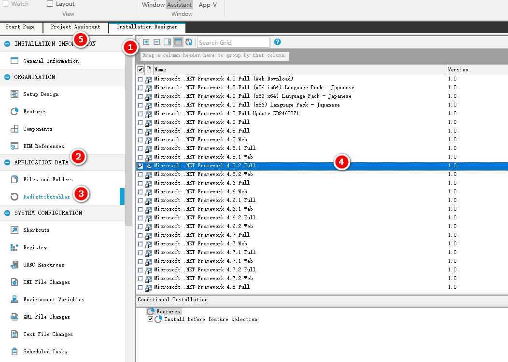Sort grid by the Version column header
Viewport: 508px width, 362px height.
(x=477, y=69)
